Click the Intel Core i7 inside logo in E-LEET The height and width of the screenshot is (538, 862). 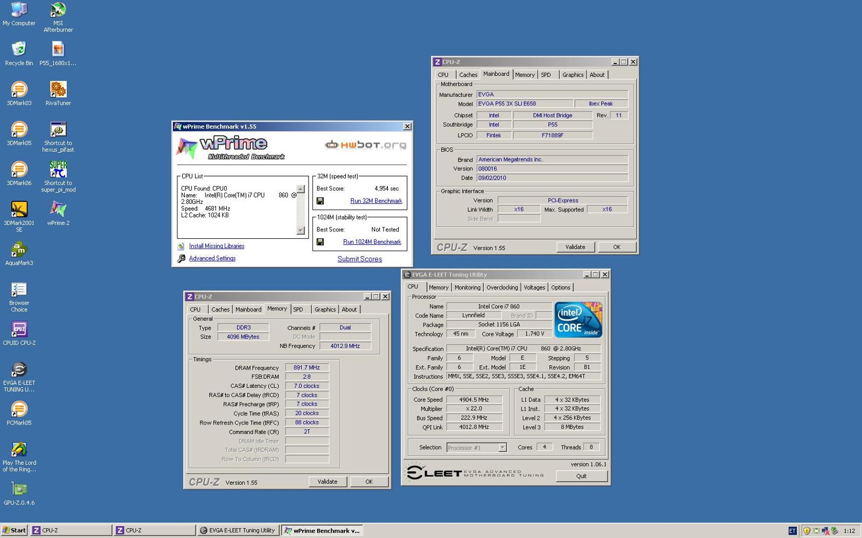pos(578,320)
